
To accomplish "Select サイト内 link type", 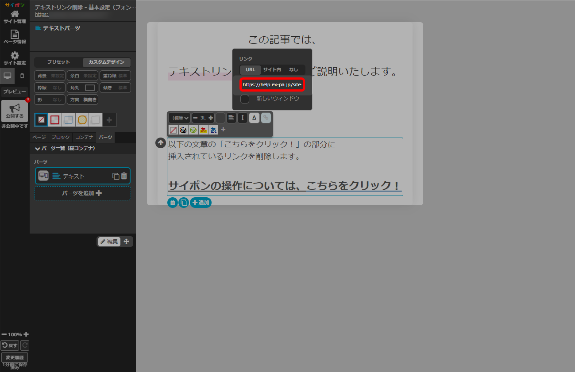I will pos(272,69).
